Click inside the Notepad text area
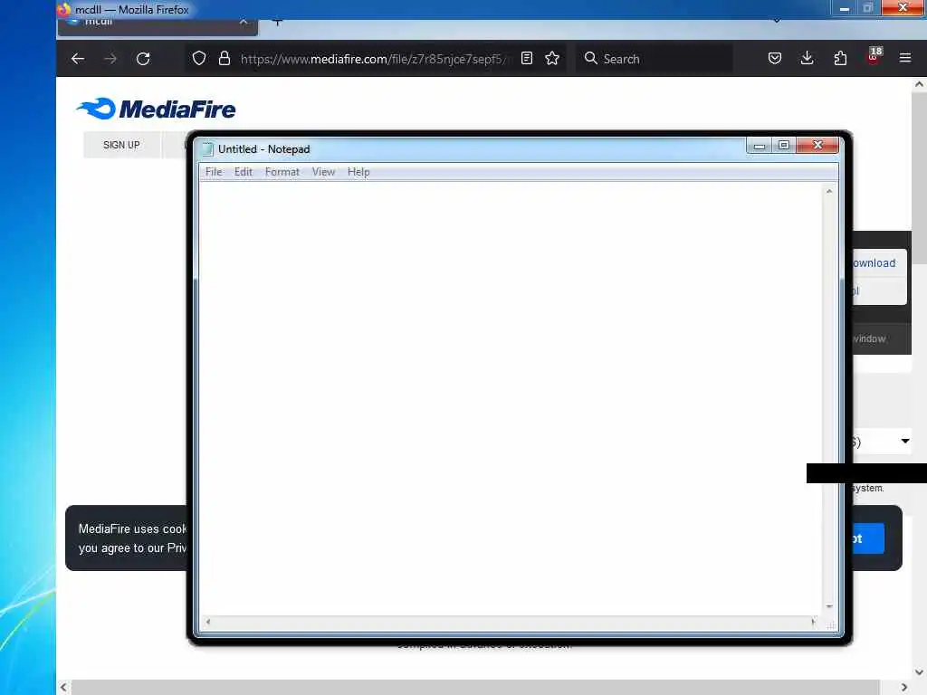This screenshot has height=695, width=927. coord(511,399)
